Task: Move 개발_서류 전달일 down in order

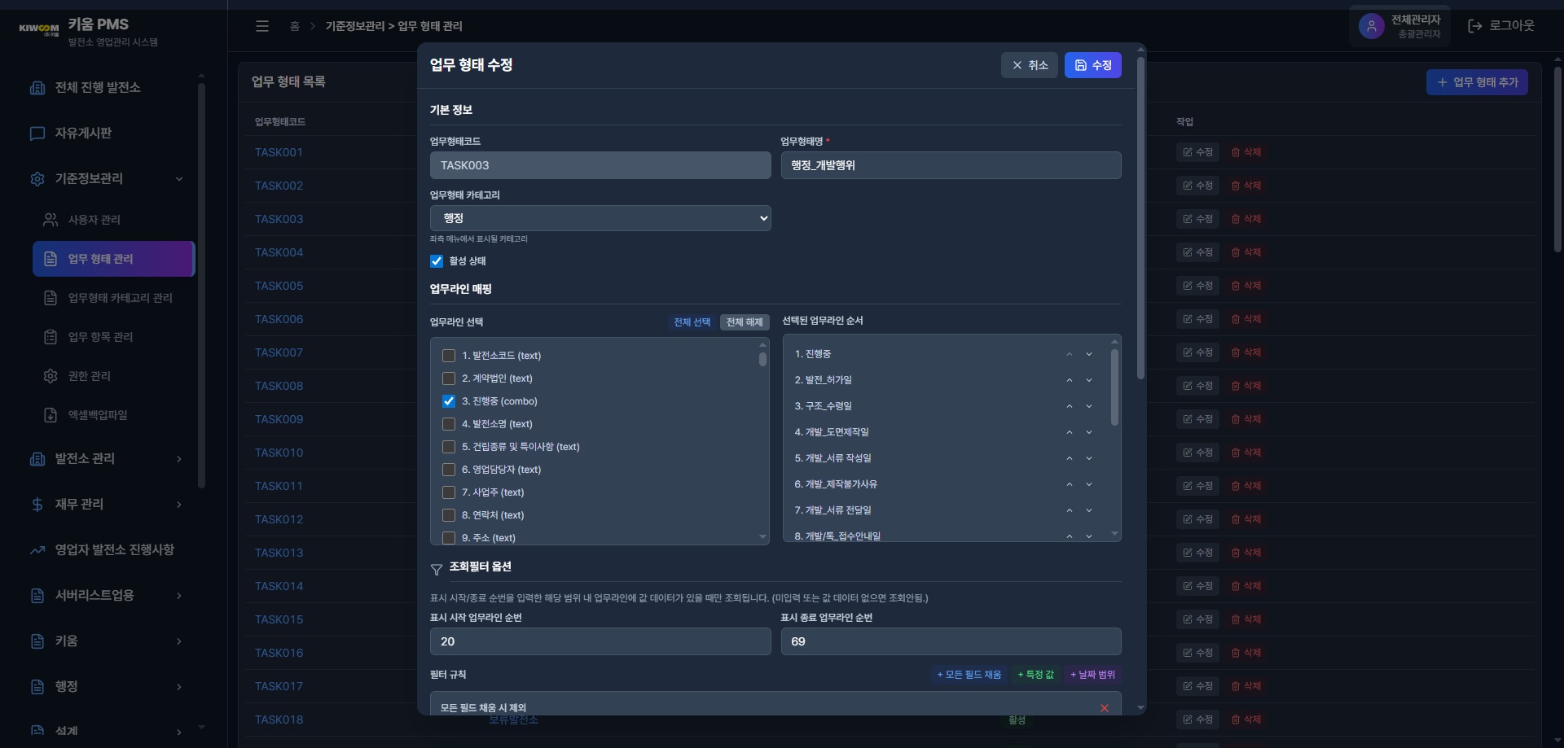Action: (x=1089, y=510)
